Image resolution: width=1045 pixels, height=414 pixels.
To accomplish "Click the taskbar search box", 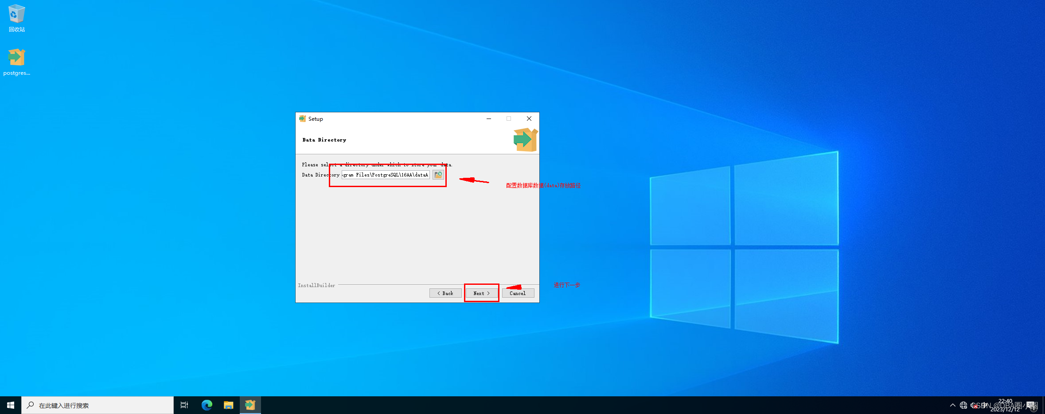I will 97,405.
